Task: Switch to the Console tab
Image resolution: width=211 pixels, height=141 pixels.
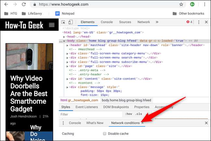Action: [106, 22]
